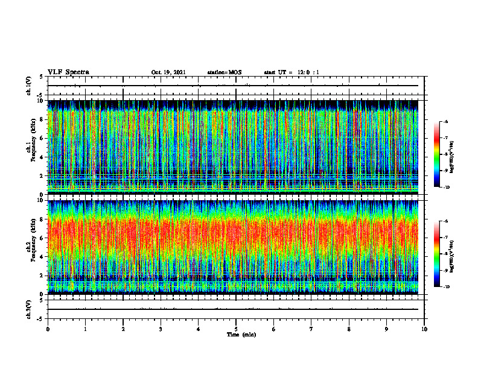Click the ch.1 color bar log(PSD) units label
The image size is (478, 369).
click(453, 157)
